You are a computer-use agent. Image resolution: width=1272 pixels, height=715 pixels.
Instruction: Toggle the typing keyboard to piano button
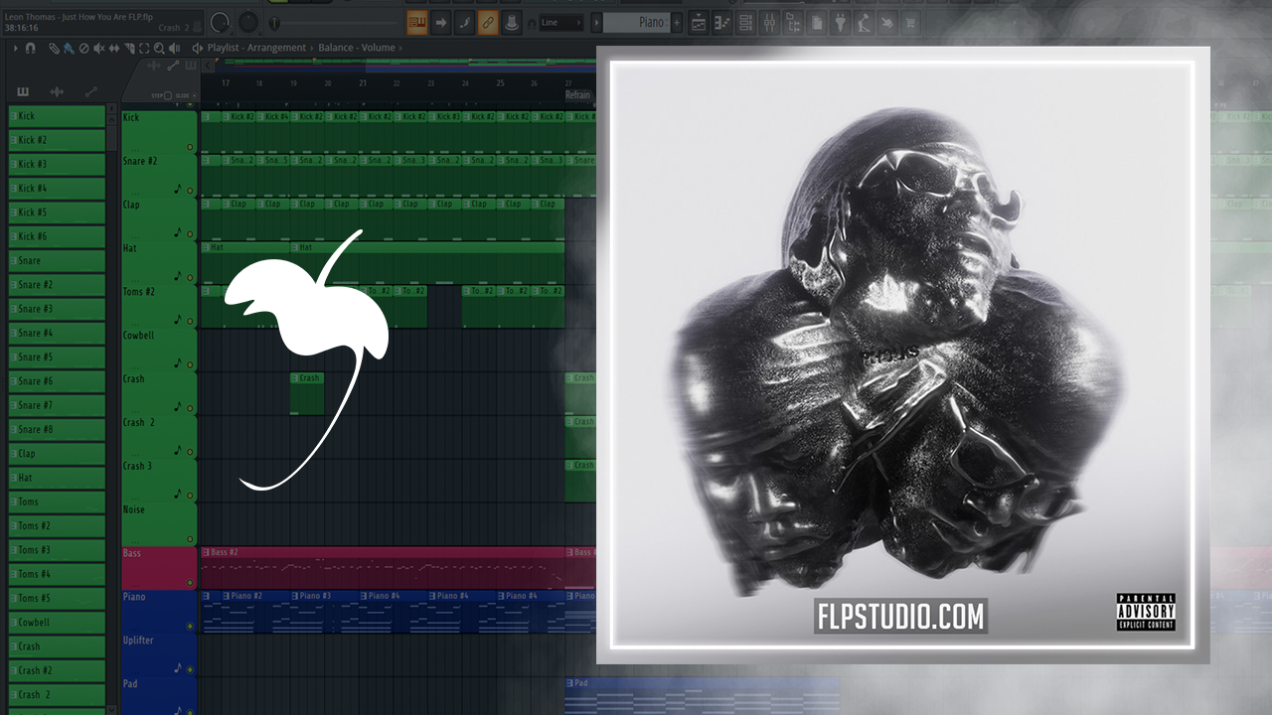[x=511, y=22]
